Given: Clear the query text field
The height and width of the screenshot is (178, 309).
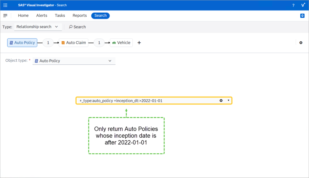Looking at the screenshot, I should click(221, 101).
